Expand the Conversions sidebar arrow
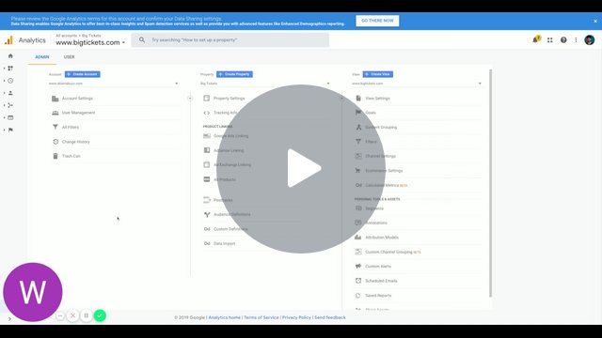The width and height of the screenshot is (602, 338). coord(4,130)
